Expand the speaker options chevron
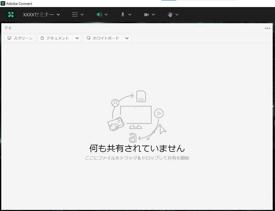Image resolution: width=275 pixels, height=211 pixels. coord(106,15)
